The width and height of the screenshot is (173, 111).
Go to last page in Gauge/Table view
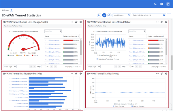pyautogui.click(x=55, y=67)
